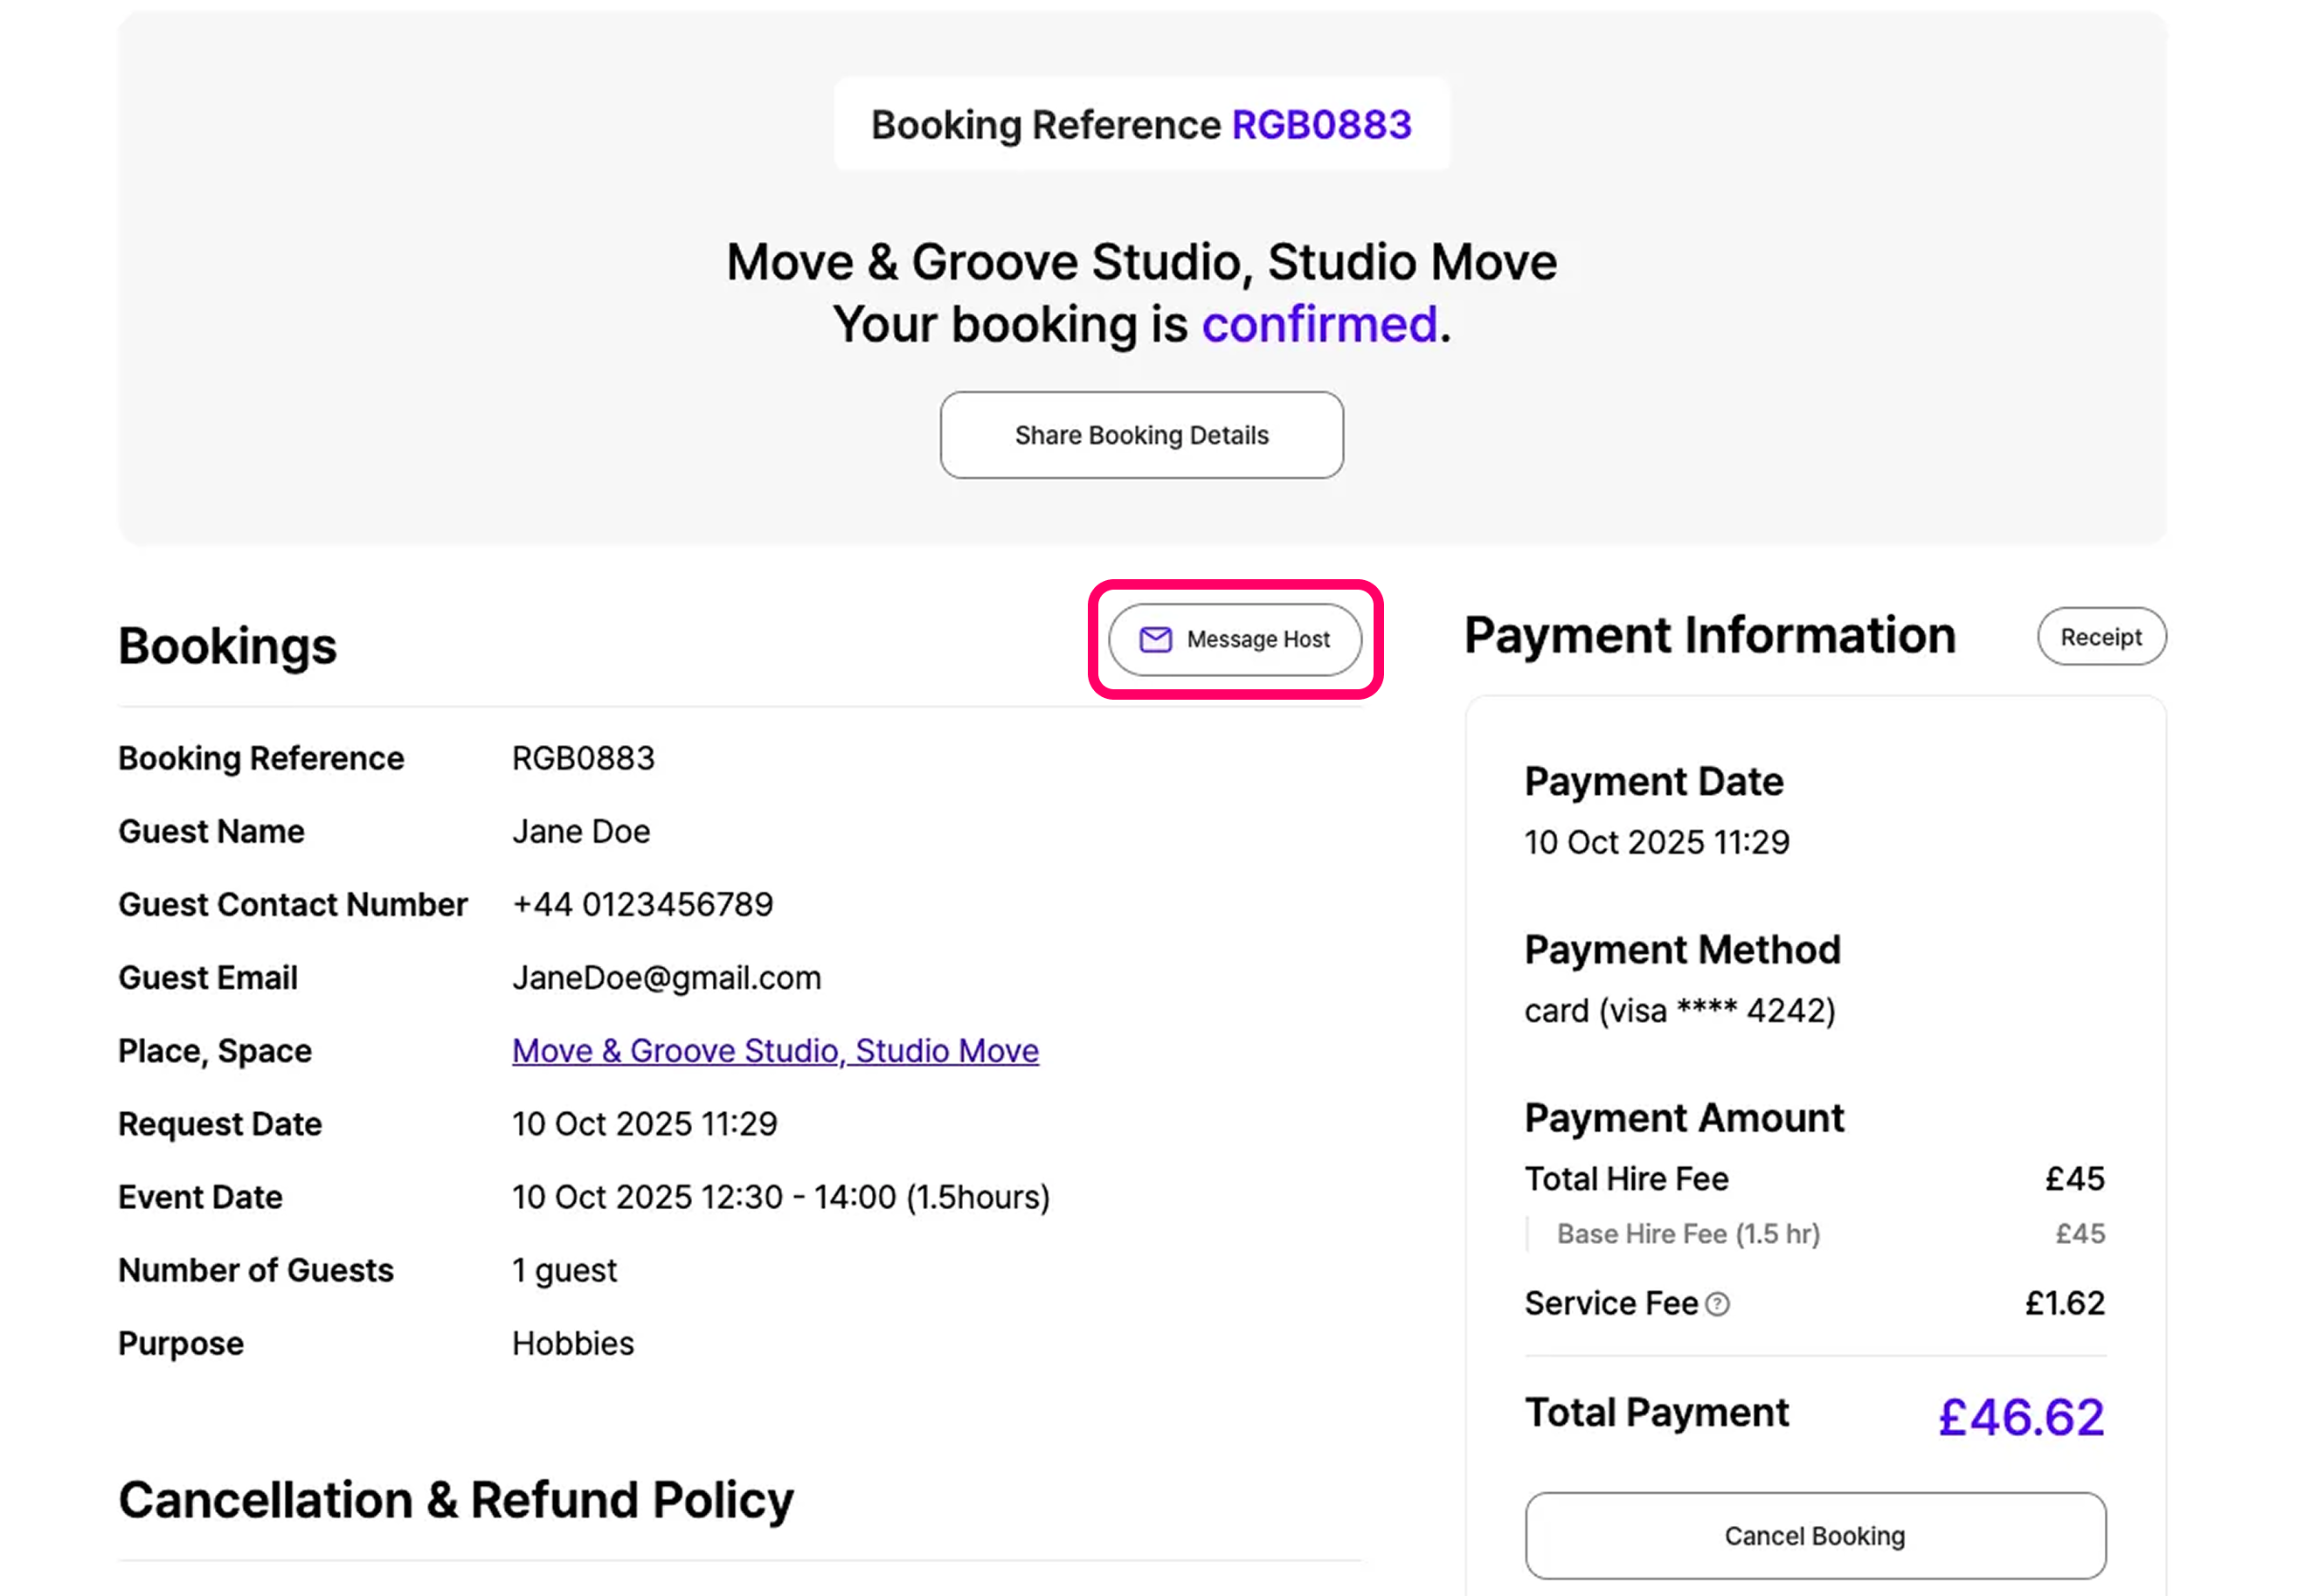Click the Base Hire Fee (1.5 hr) line

1688,1234
